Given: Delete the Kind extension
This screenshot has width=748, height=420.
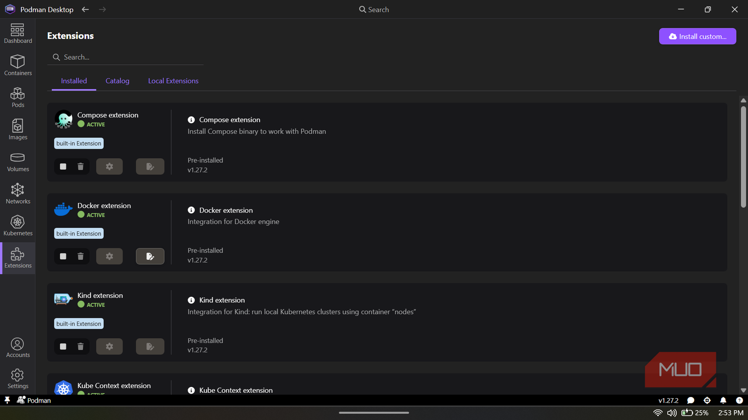Looking at the screenshot, I should pos(80,346).
